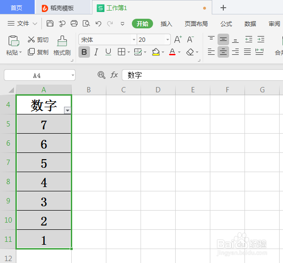Screen dimensions: 283x263
Task: Click cell containing 7
Action: point(44,124)
